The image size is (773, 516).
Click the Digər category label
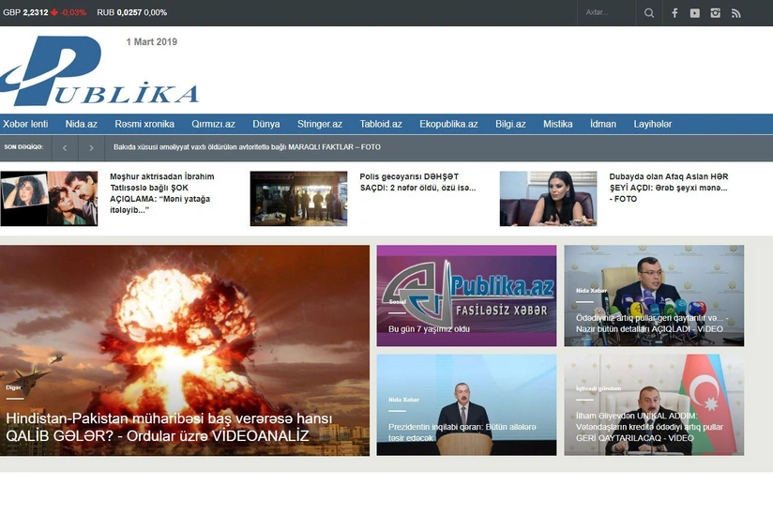point(13,387)
